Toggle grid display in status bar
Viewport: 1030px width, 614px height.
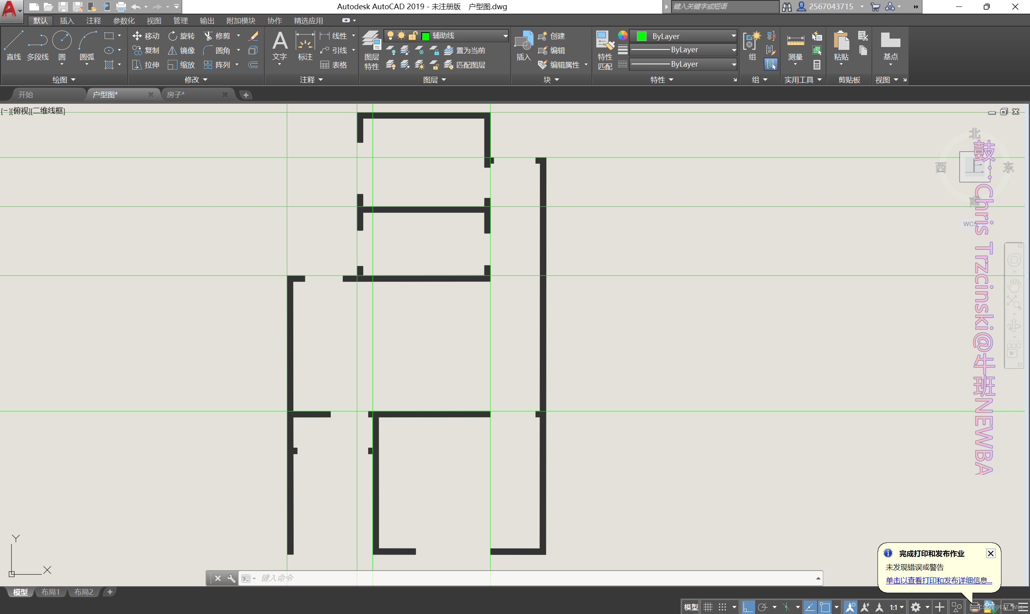708,607
